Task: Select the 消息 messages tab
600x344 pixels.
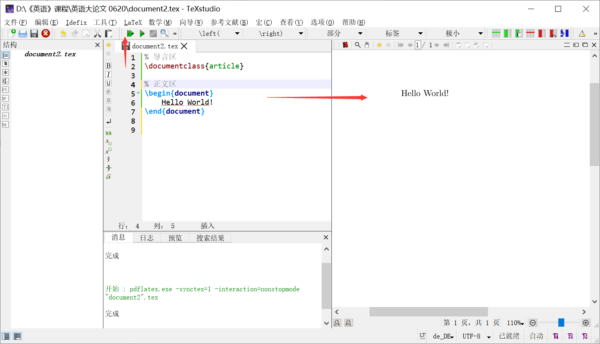Action: tap(118, 237)
